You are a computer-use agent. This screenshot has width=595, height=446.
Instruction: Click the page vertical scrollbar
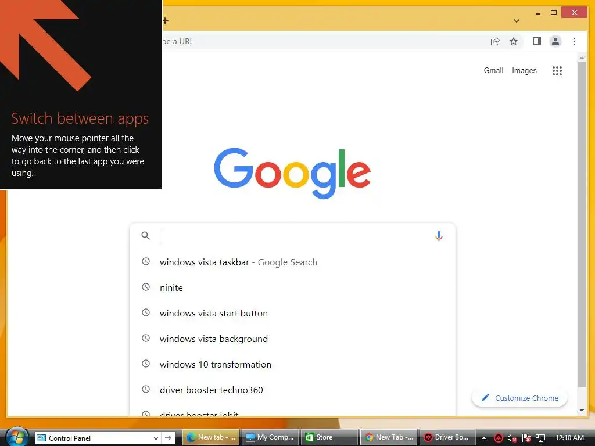582,224
